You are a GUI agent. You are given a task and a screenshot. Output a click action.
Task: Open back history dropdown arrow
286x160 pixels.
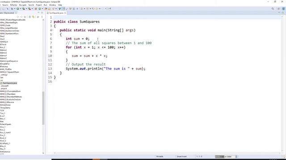coord(100,9)
